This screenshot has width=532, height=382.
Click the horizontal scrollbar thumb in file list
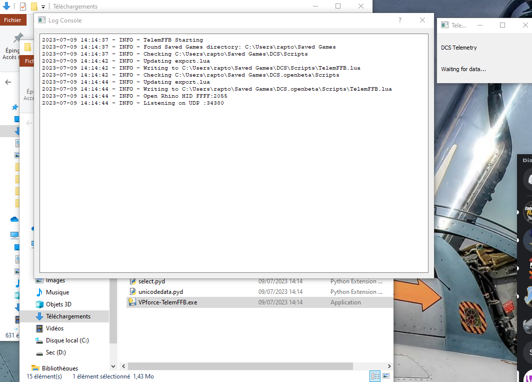point(240,366)
